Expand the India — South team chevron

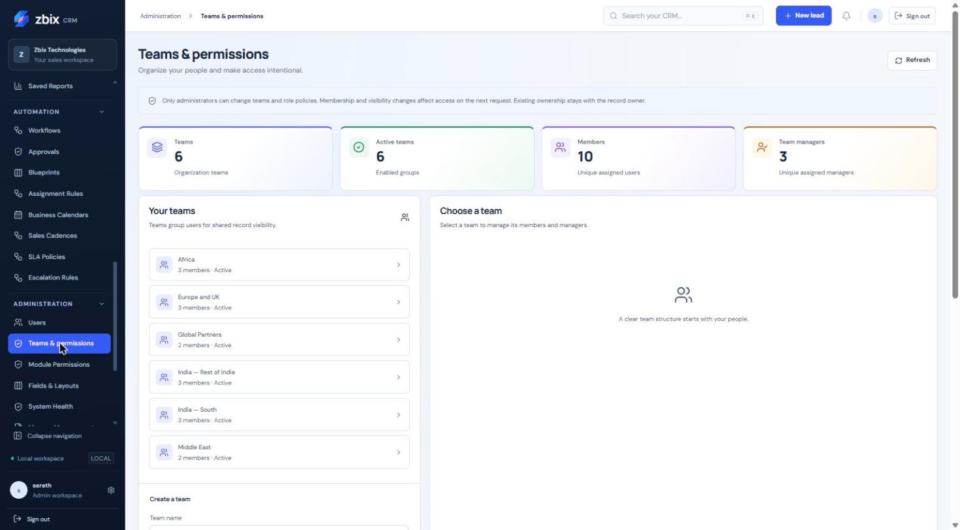pos(399,415)
